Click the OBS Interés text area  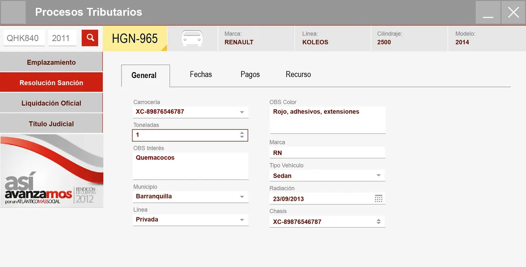(191, 166)
